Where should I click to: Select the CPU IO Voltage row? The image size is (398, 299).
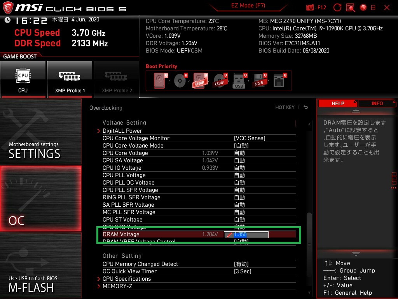(x=199, y=167)
